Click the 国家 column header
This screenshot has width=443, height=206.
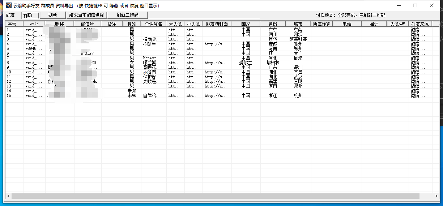246,24
